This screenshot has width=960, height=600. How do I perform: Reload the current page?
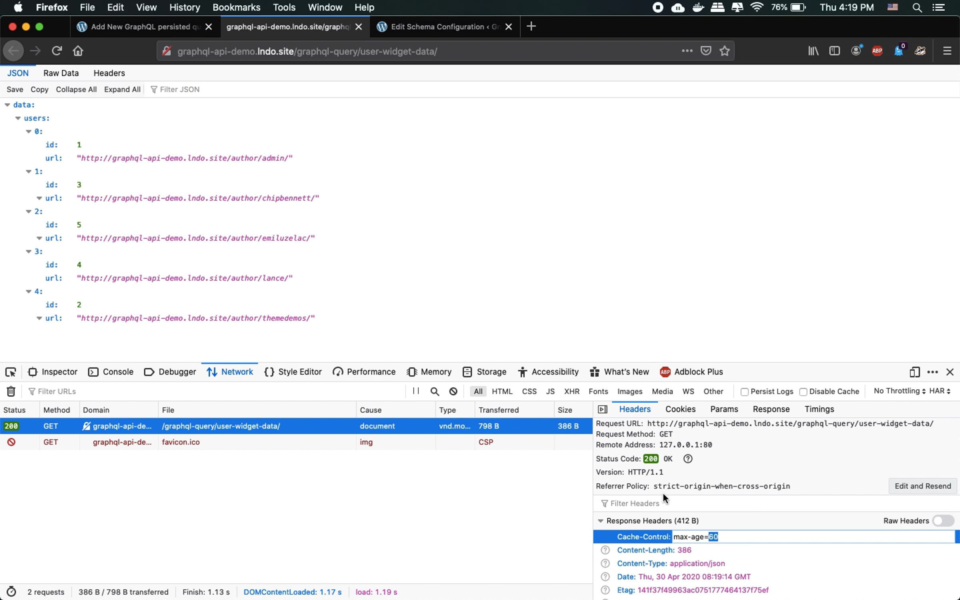coord(56,51)
